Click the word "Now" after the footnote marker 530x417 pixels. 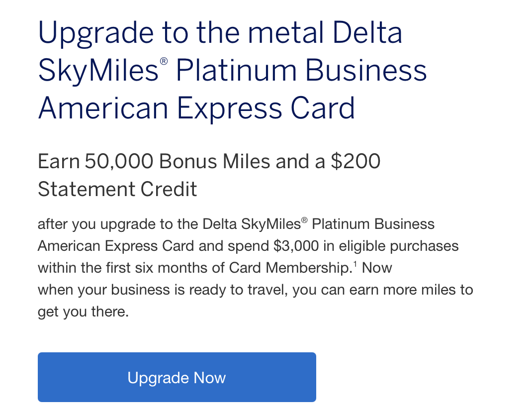(x=377, y=268)
